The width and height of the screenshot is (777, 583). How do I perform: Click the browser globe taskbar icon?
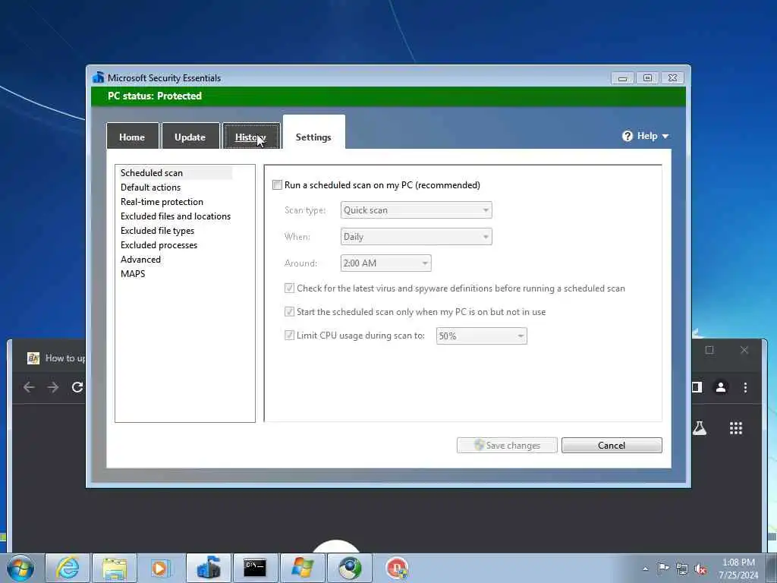[350, 568]
